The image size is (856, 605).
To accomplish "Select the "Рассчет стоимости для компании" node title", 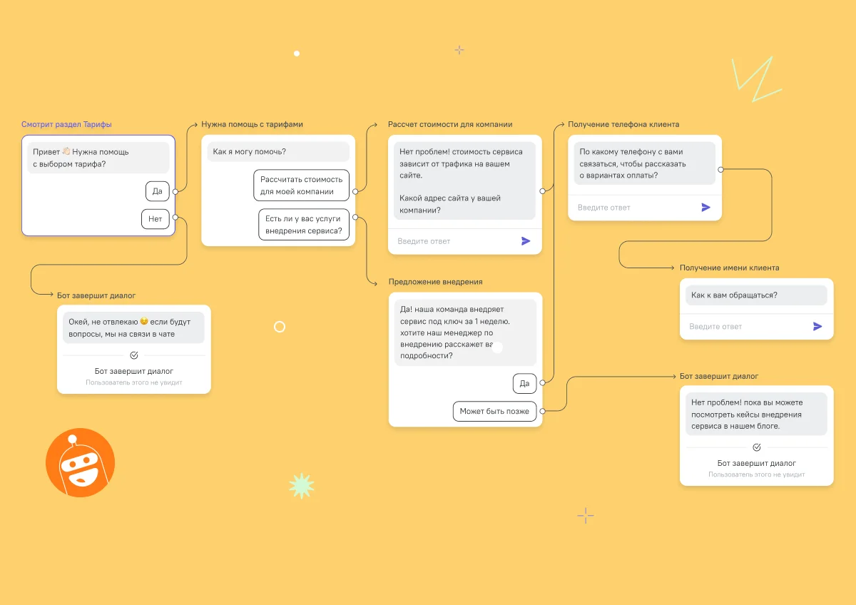I will 450,124.
